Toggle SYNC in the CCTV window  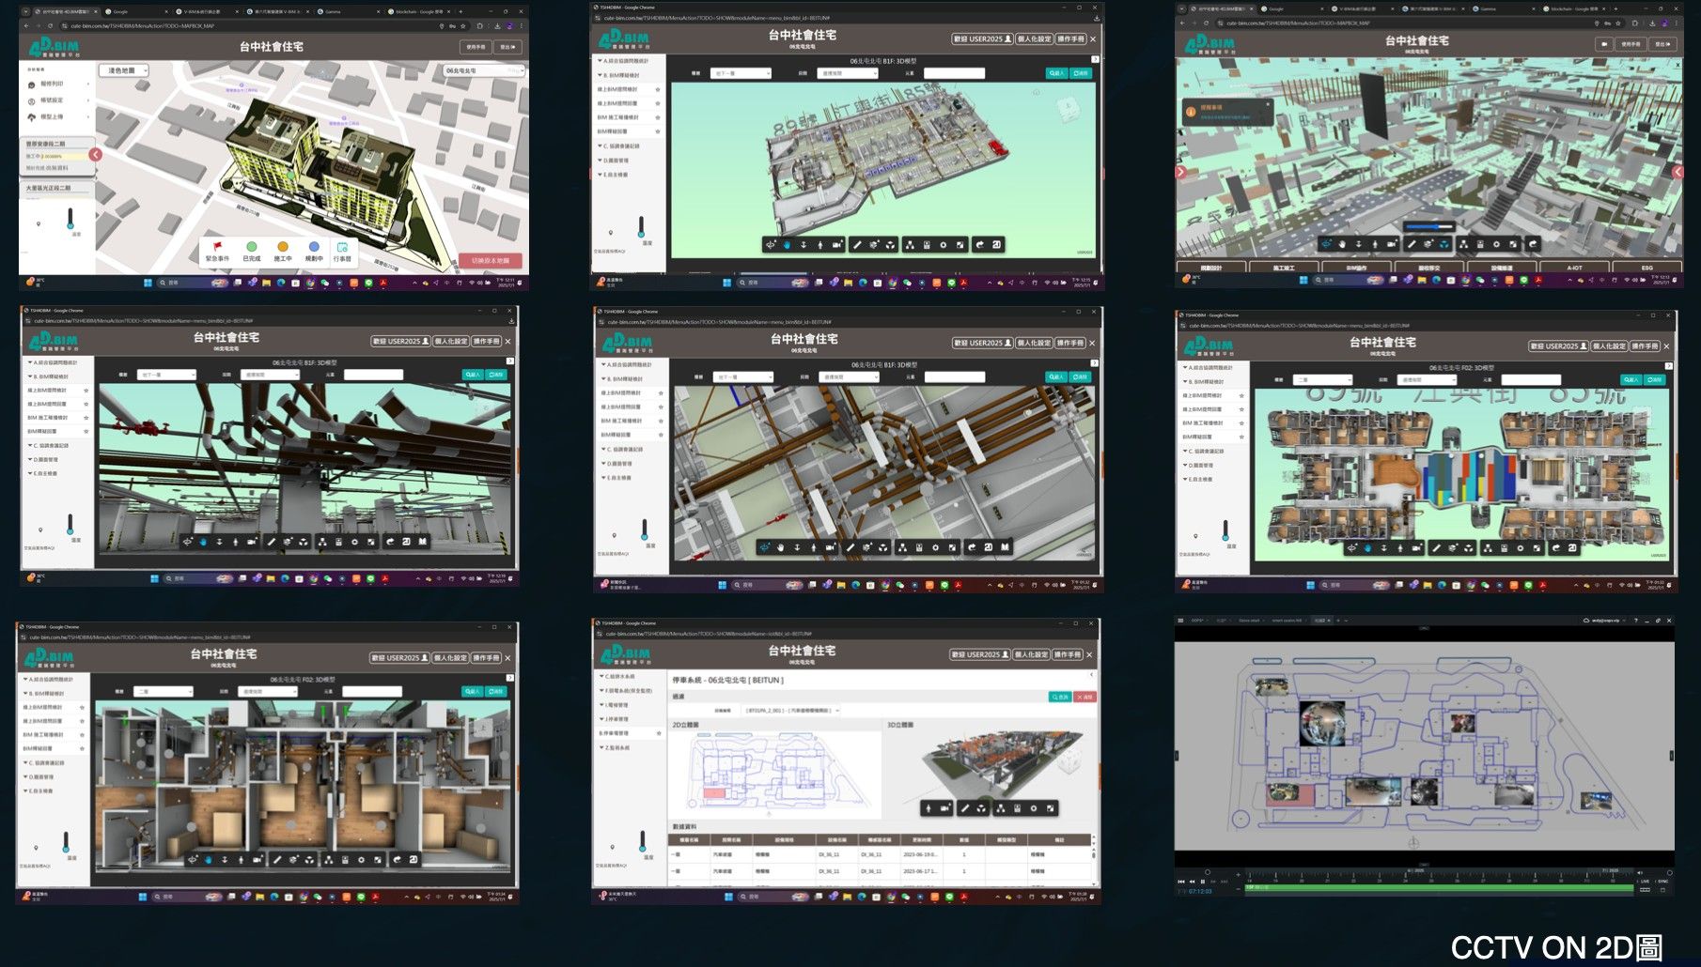(1662, 882)
